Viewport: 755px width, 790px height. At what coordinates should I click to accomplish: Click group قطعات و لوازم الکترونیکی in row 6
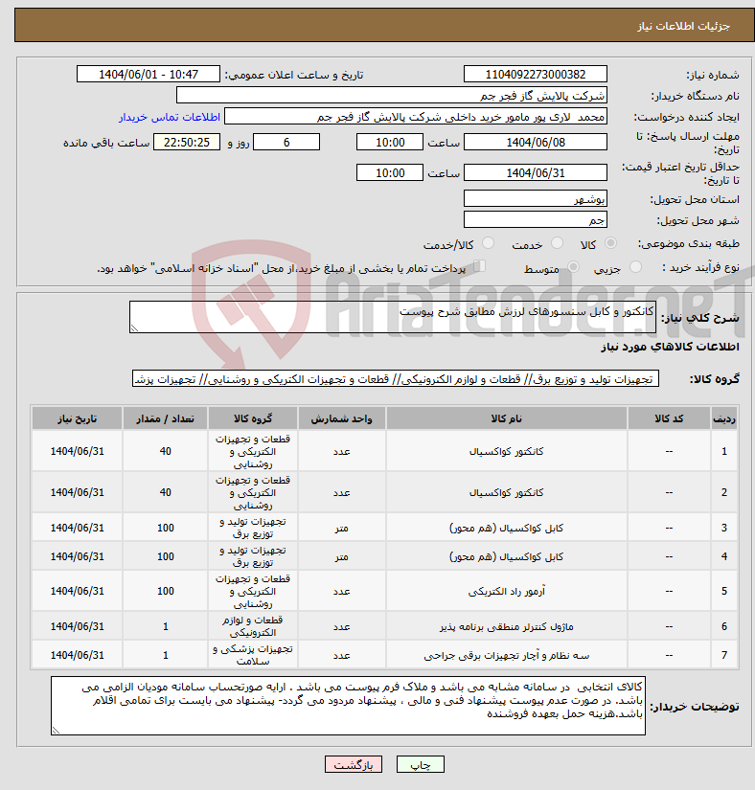point(253,626)
